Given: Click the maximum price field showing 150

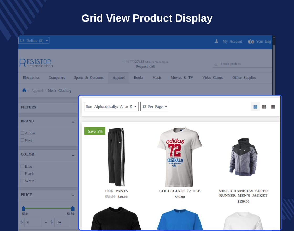Looking at the screenshot, I should 63,222.
